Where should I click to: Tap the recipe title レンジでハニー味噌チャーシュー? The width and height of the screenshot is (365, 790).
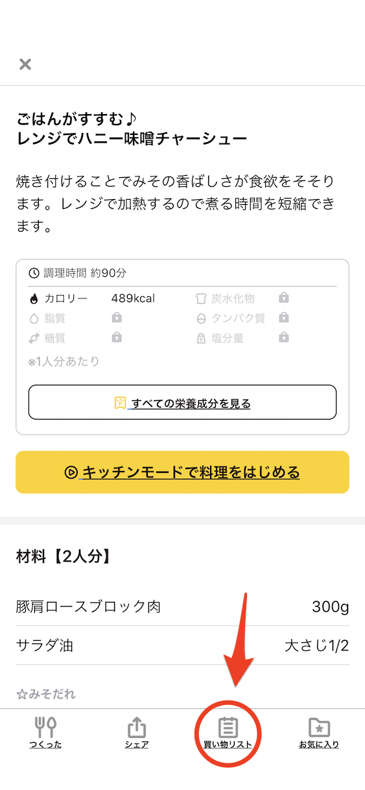point(132,138)
